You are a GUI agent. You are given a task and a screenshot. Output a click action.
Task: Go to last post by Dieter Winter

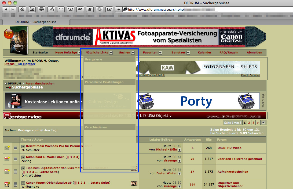point(180,173)
